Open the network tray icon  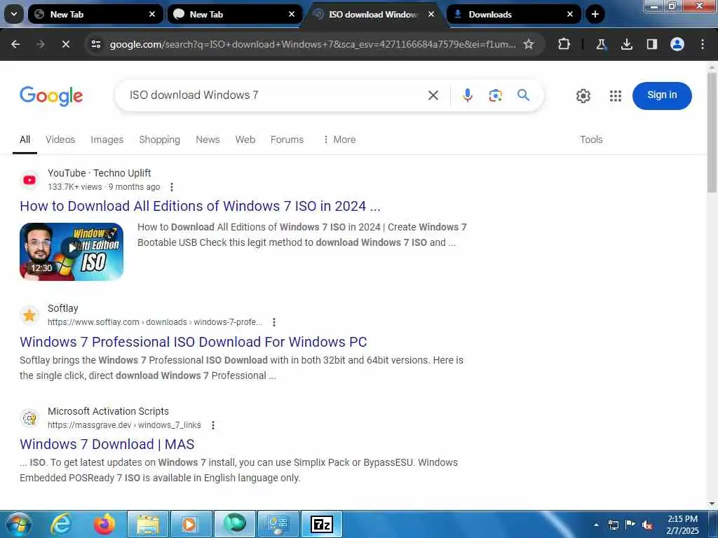click(613, 525)
